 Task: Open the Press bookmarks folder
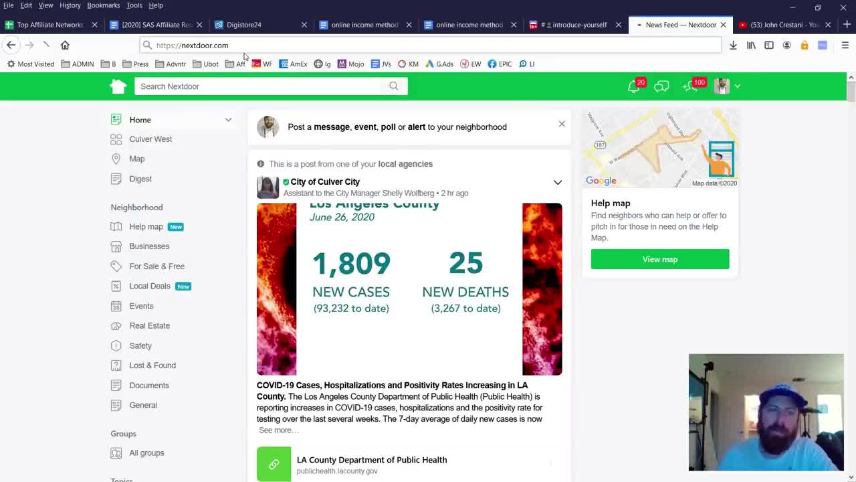135,64
